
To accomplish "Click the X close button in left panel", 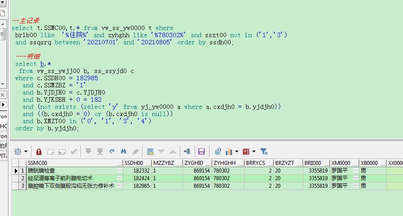I will point(2,95).
